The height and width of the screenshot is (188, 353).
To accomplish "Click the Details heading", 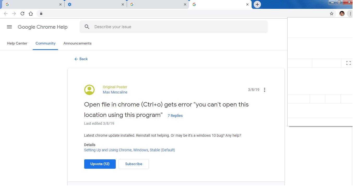I will 90,145.
